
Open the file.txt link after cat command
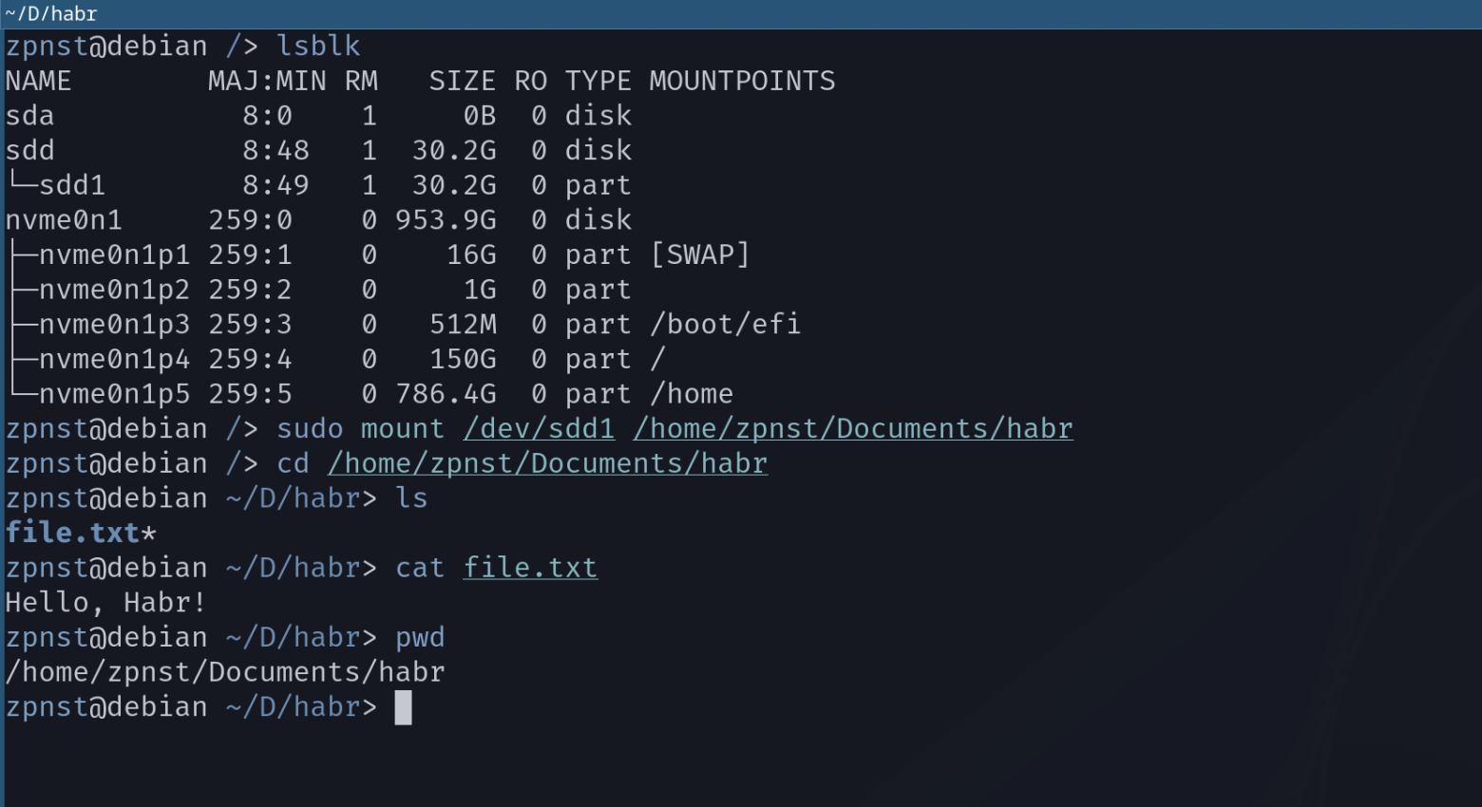pos(529,567)
